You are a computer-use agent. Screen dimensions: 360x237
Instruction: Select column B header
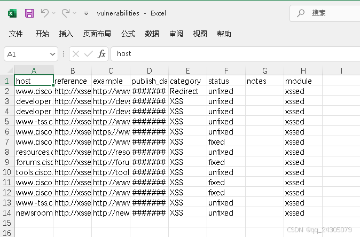click(x=73, y=70)
